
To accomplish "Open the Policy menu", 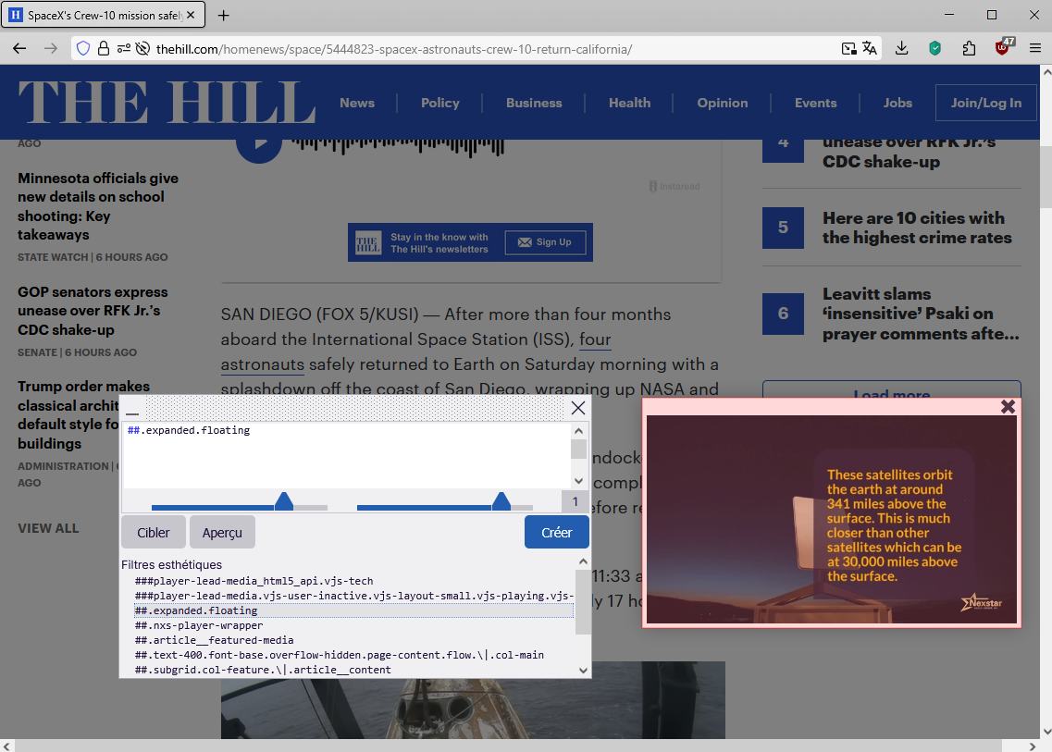I will 440,103.
